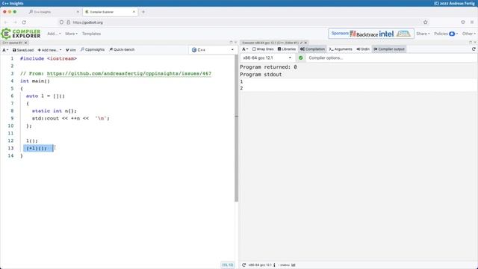This screenshot has height=269, width=478.
Task: Click the executor refresh icon
Action: click(474, 49)
